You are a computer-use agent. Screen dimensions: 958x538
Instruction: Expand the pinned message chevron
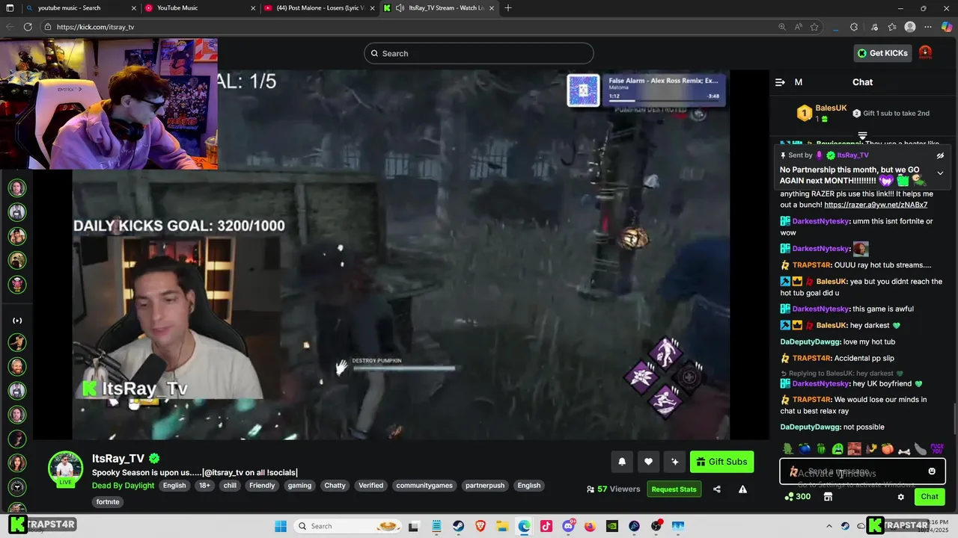click(940, 173)
